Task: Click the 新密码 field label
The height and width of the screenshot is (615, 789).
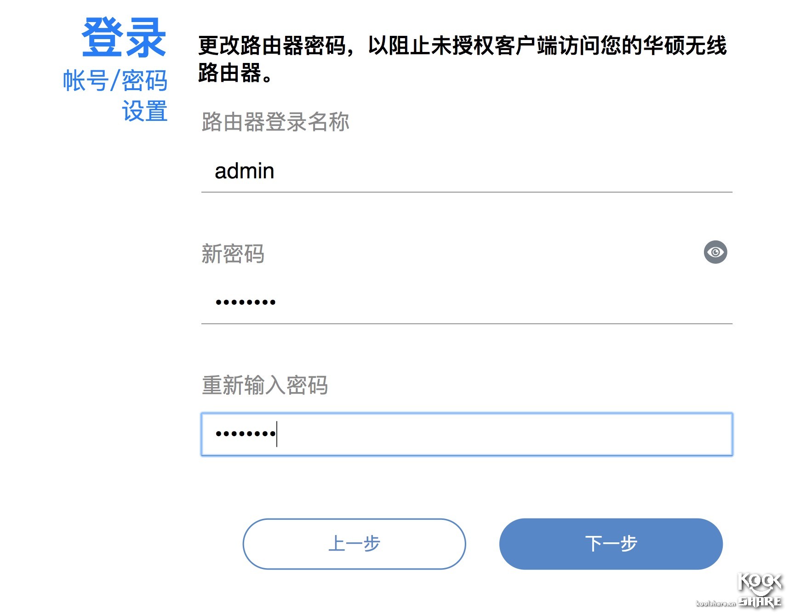Action: coord(233,254)
